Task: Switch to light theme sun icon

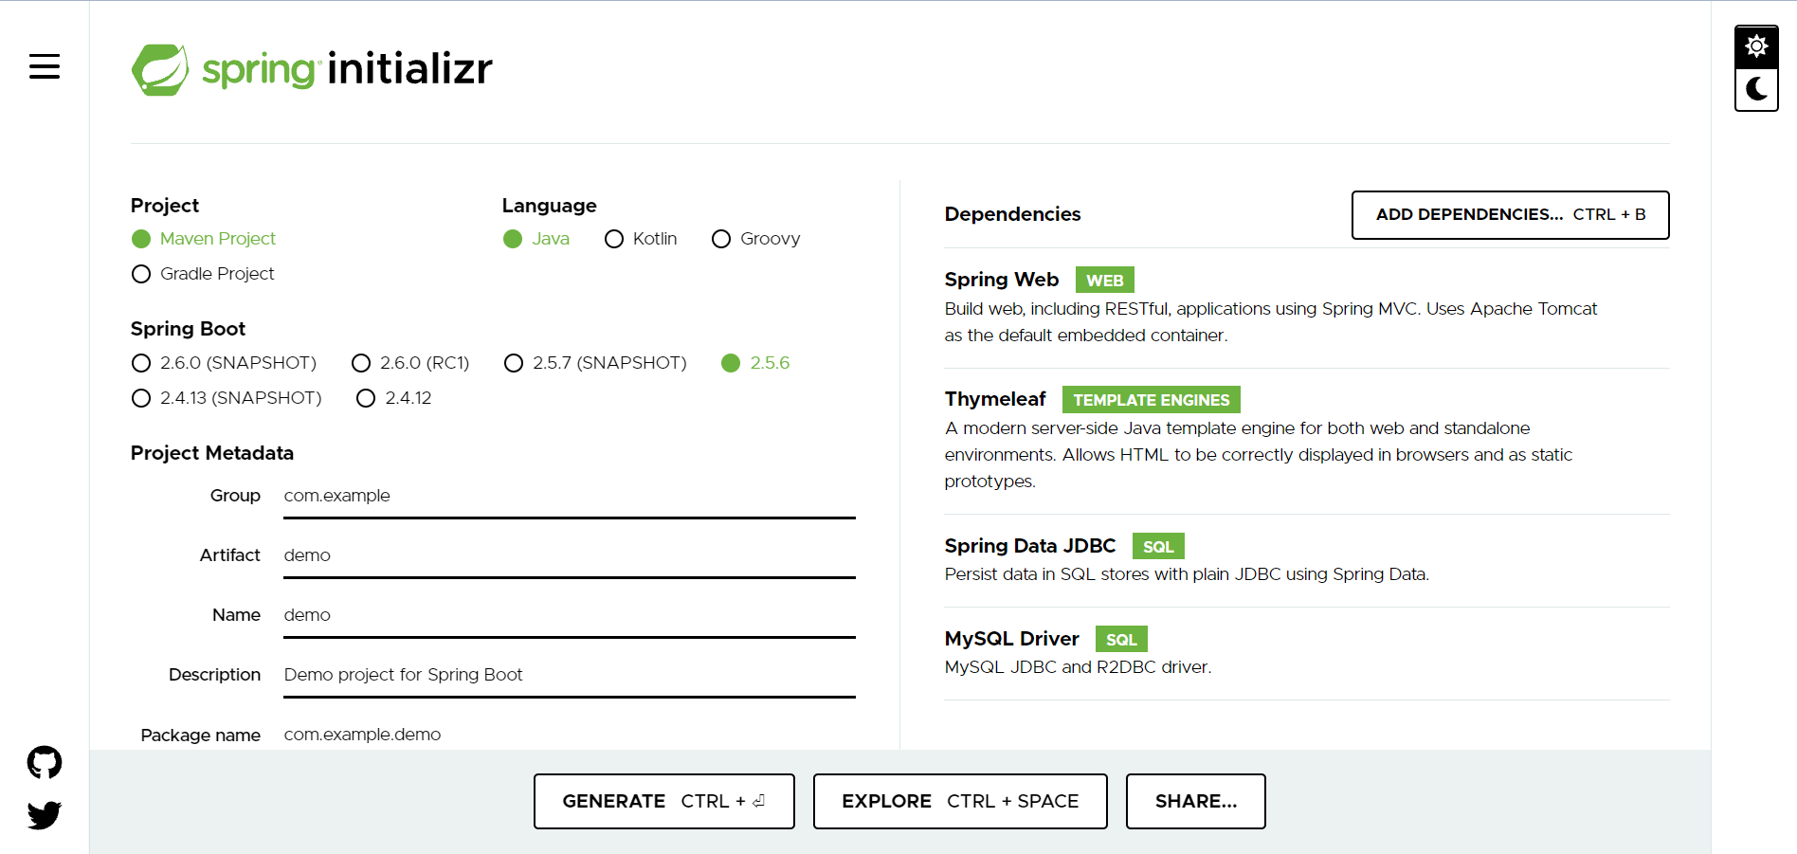Action: (x=1756, y=46)
